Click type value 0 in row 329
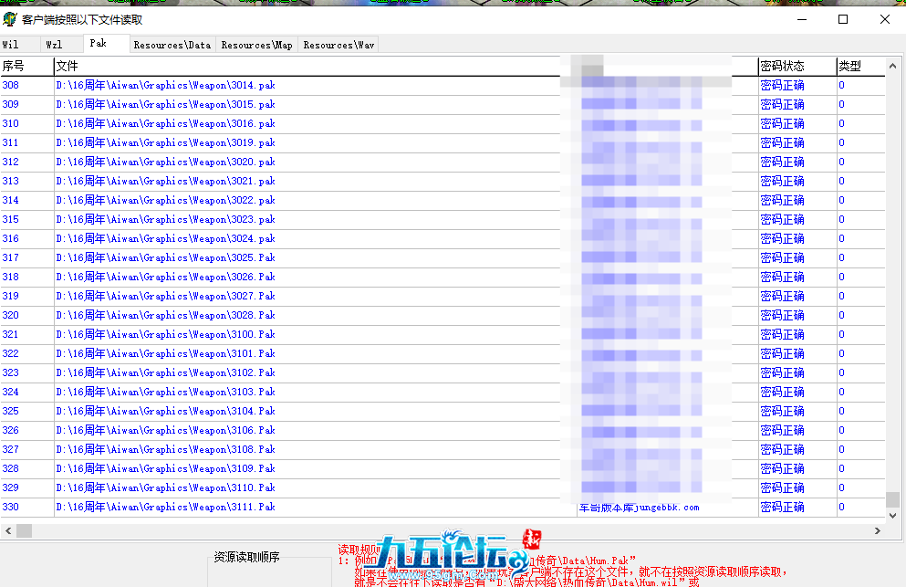This screenshot has height=587, width=906. coord(842,487)
